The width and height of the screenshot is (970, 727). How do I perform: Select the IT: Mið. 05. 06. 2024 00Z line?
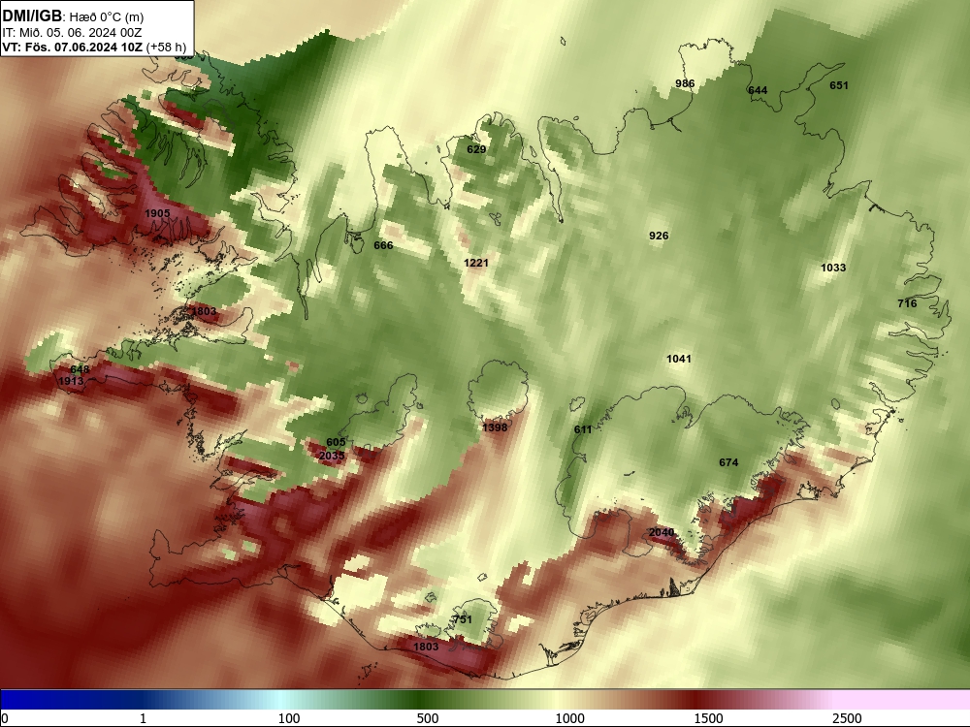[x=73, y=33]
